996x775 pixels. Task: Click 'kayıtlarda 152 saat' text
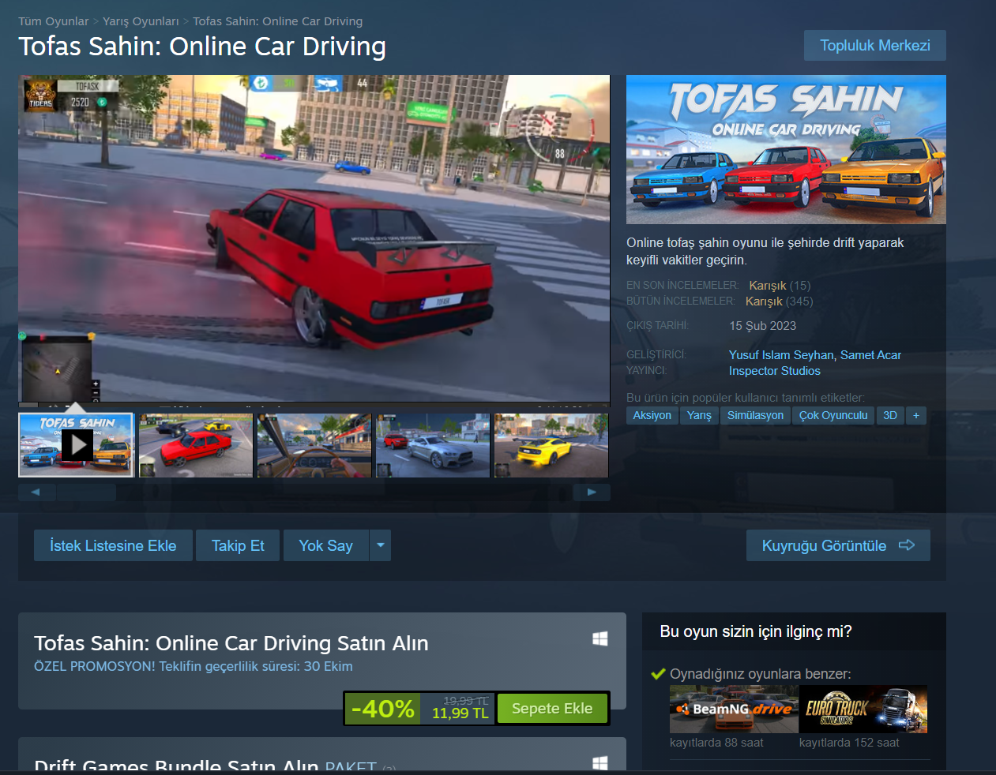[849, 743]
